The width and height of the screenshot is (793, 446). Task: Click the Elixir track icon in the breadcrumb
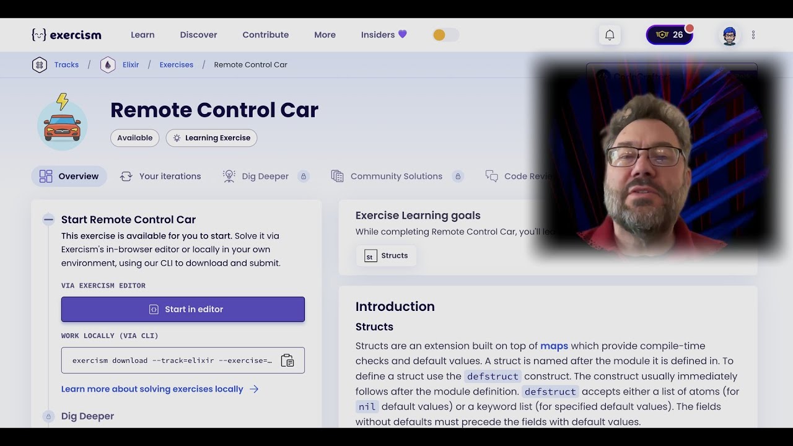(x=108, y=64)
